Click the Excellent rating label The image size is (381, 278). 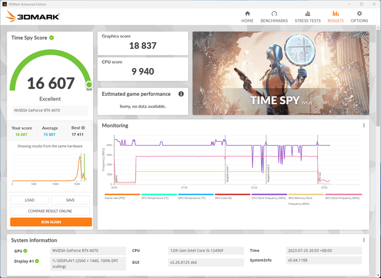tap(50, 99)
